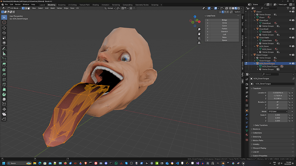Open the Options dropdown in viewport header

(239, 12)
